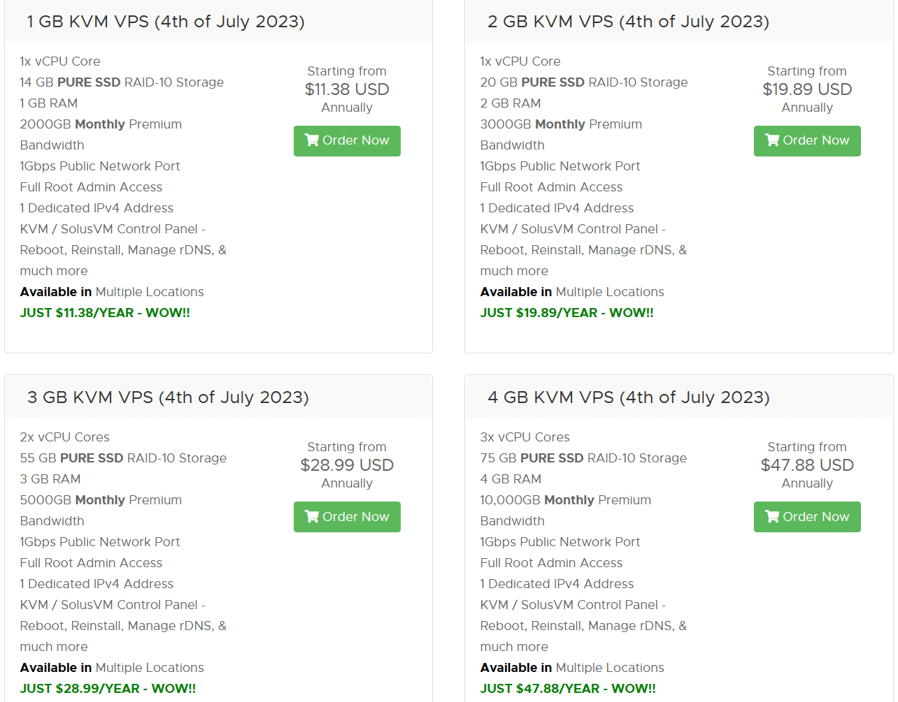Click JUST $19.89/YEAR - WOW!! text
This screenshot has width=898, height=702.
pos(566,313)
